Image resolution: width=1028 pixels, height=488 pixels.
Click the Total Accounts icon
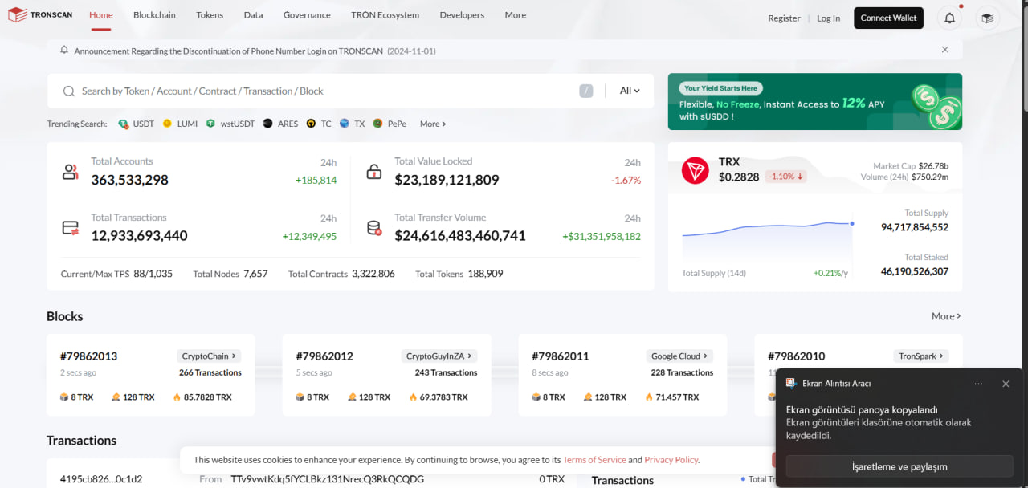(71, 172)
